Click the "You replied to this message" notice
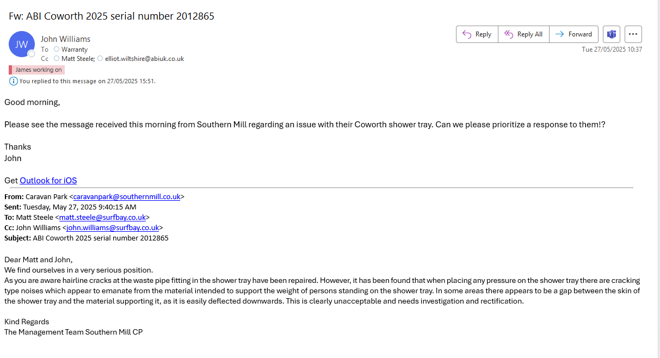The width and height of the screenshot is (660, 358). (87, 81)
